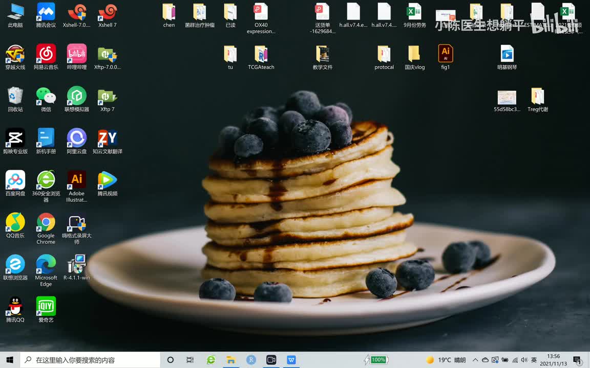Expand the hidden tray icons chevron
Viewport: 590px width, 368px height.
(475, 360)
